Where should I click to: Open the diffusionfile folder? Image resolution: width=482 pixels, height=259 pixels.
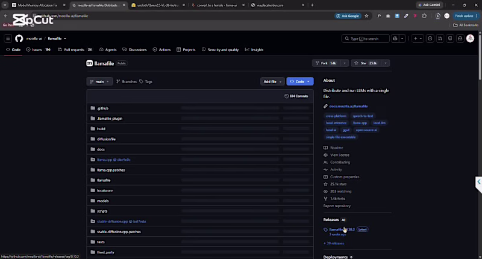[x=107, y=139]
